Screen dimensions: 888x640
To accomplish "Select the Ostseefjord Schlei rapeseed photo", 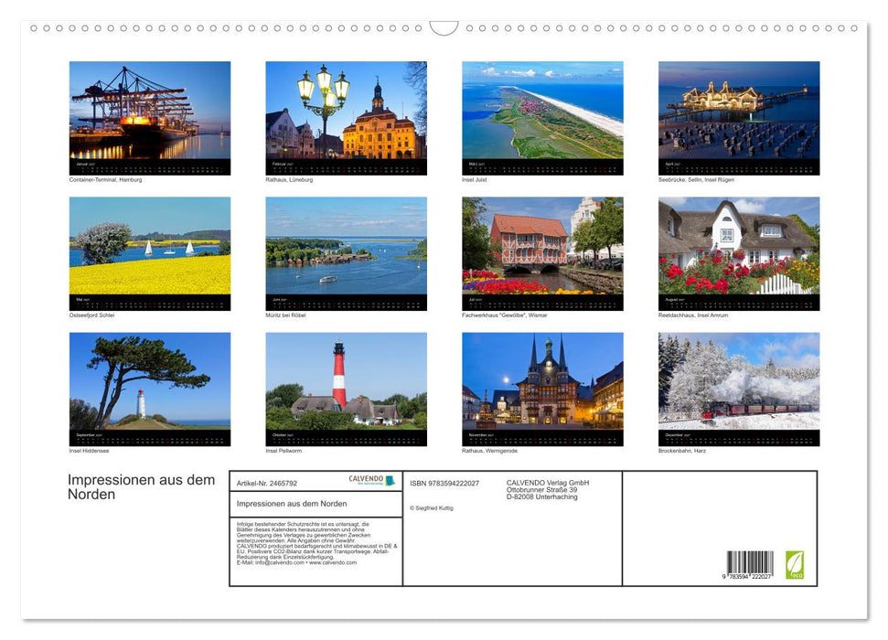I will [x=149, y=245].
